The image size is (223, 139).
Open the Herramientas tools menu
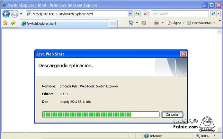[x=201, y=23]
